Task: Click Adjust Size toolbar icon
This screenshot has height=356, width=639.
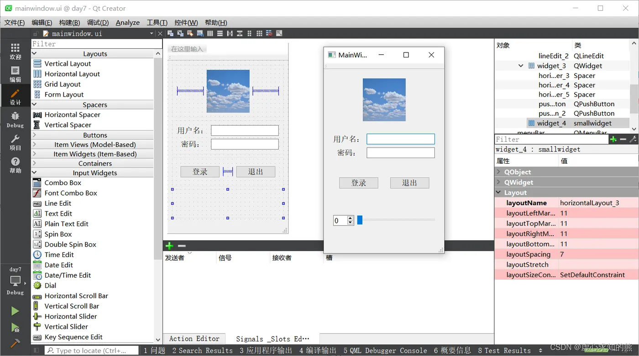Action: 279,33
